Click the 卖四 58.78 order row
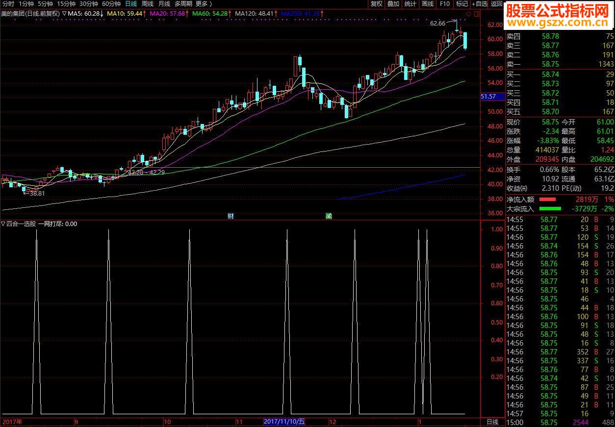Image resolution: width=615 pixels, height=427 pixels. (x=560, y=36)
